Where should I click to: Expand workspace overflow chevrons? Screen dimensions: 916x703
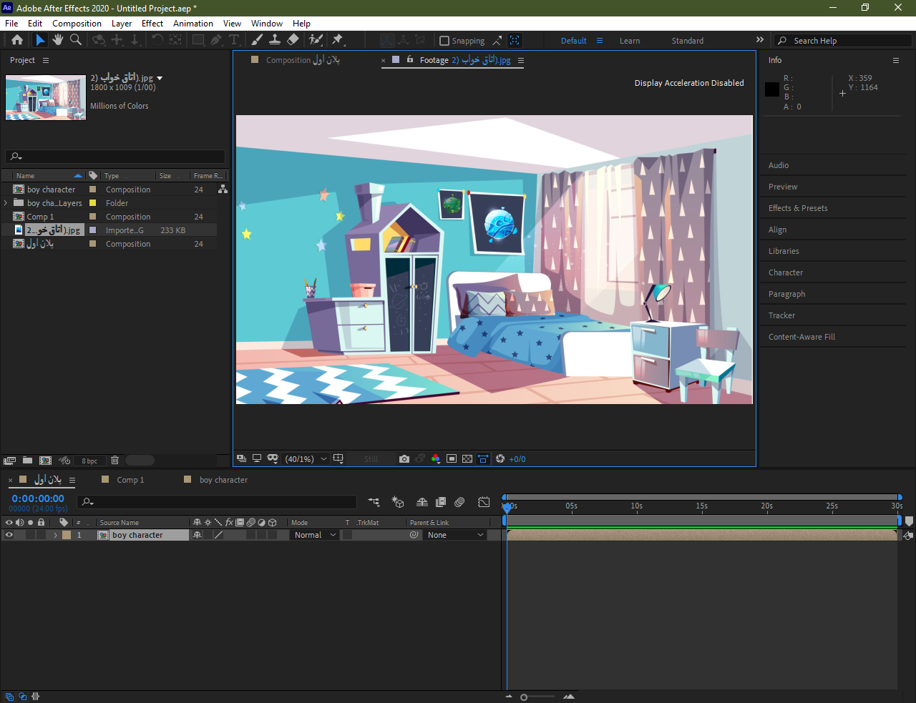tap(760, 40)
